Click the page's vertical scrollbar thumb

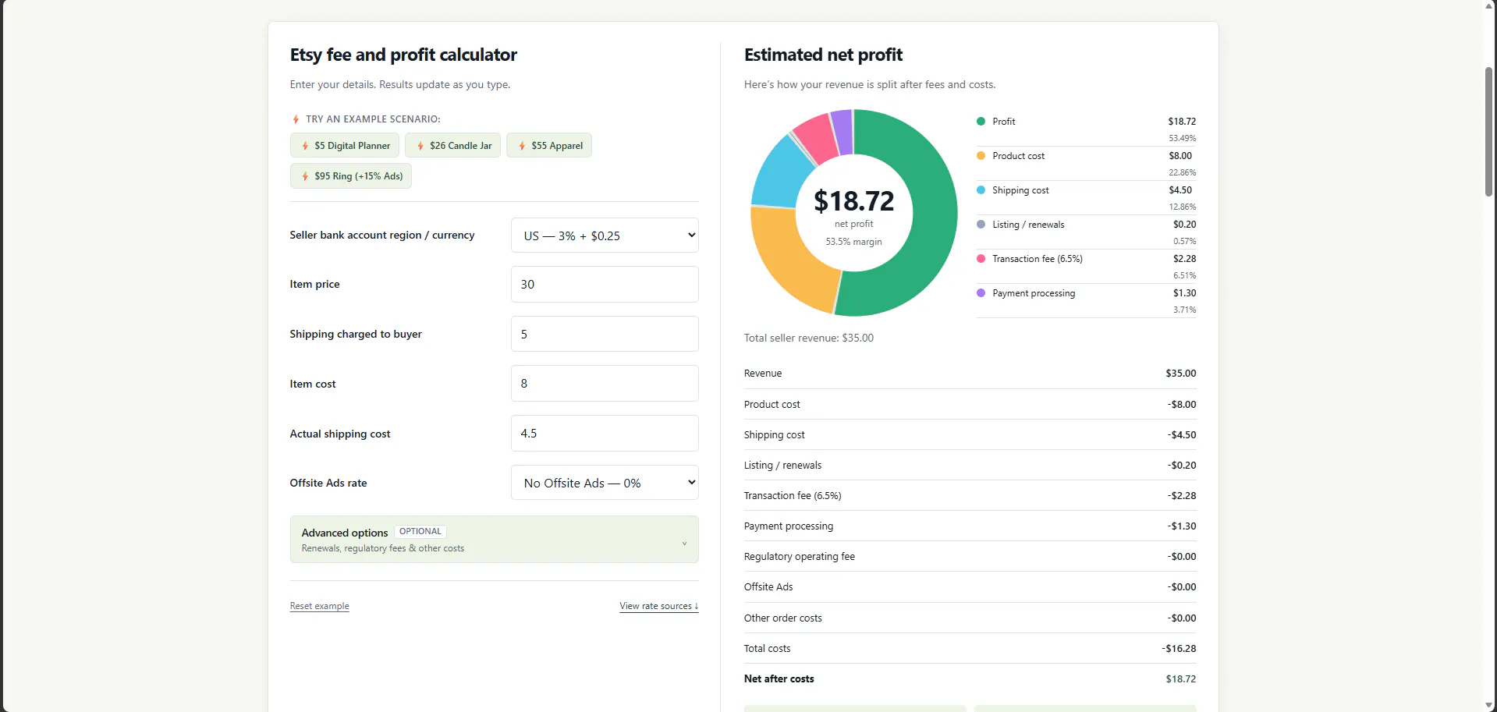(x=1488, y=131)
